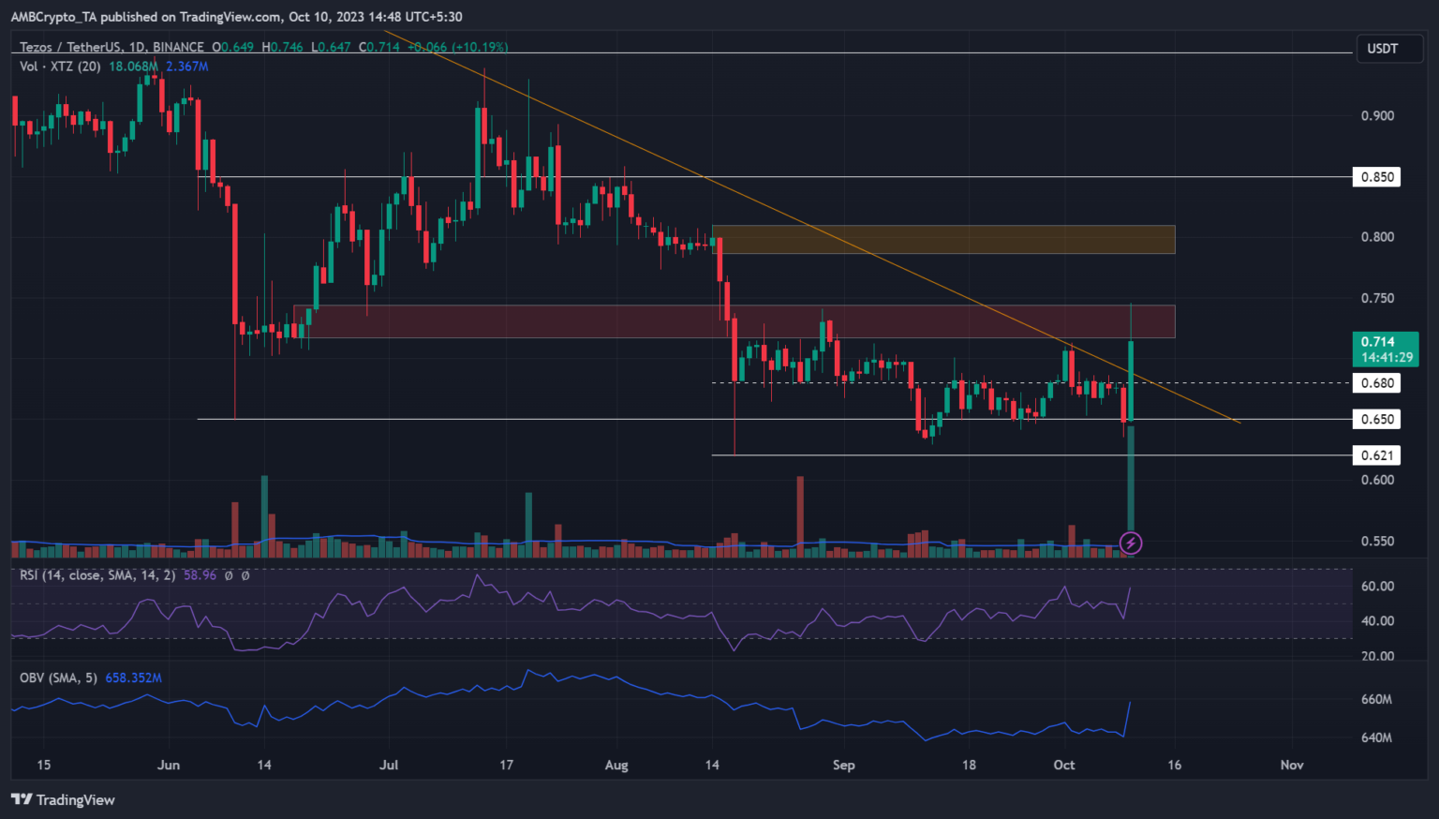Click the lightning bolt event icon
The width and height of the screenshot is (1439, 819).
click(1131, 543)
